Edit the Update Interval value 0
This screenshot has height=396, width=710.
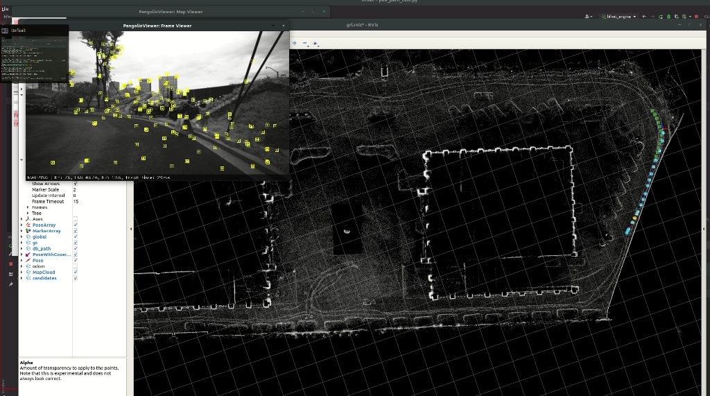99,196
